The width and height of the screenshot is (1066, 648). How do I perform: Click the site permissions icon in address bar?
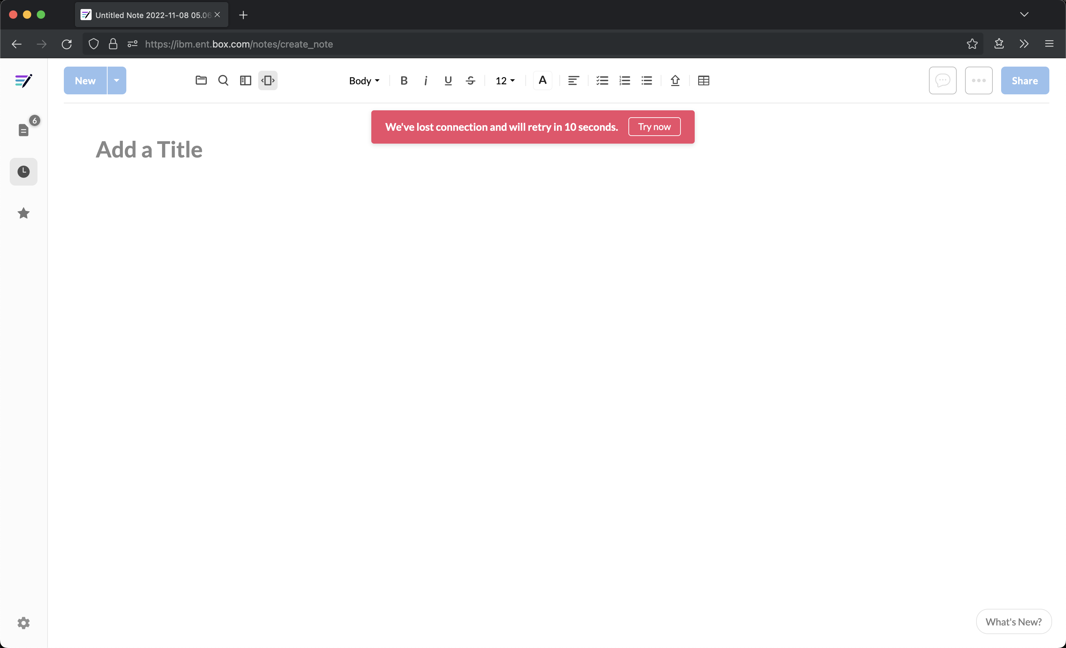click(x=133, y=44)
